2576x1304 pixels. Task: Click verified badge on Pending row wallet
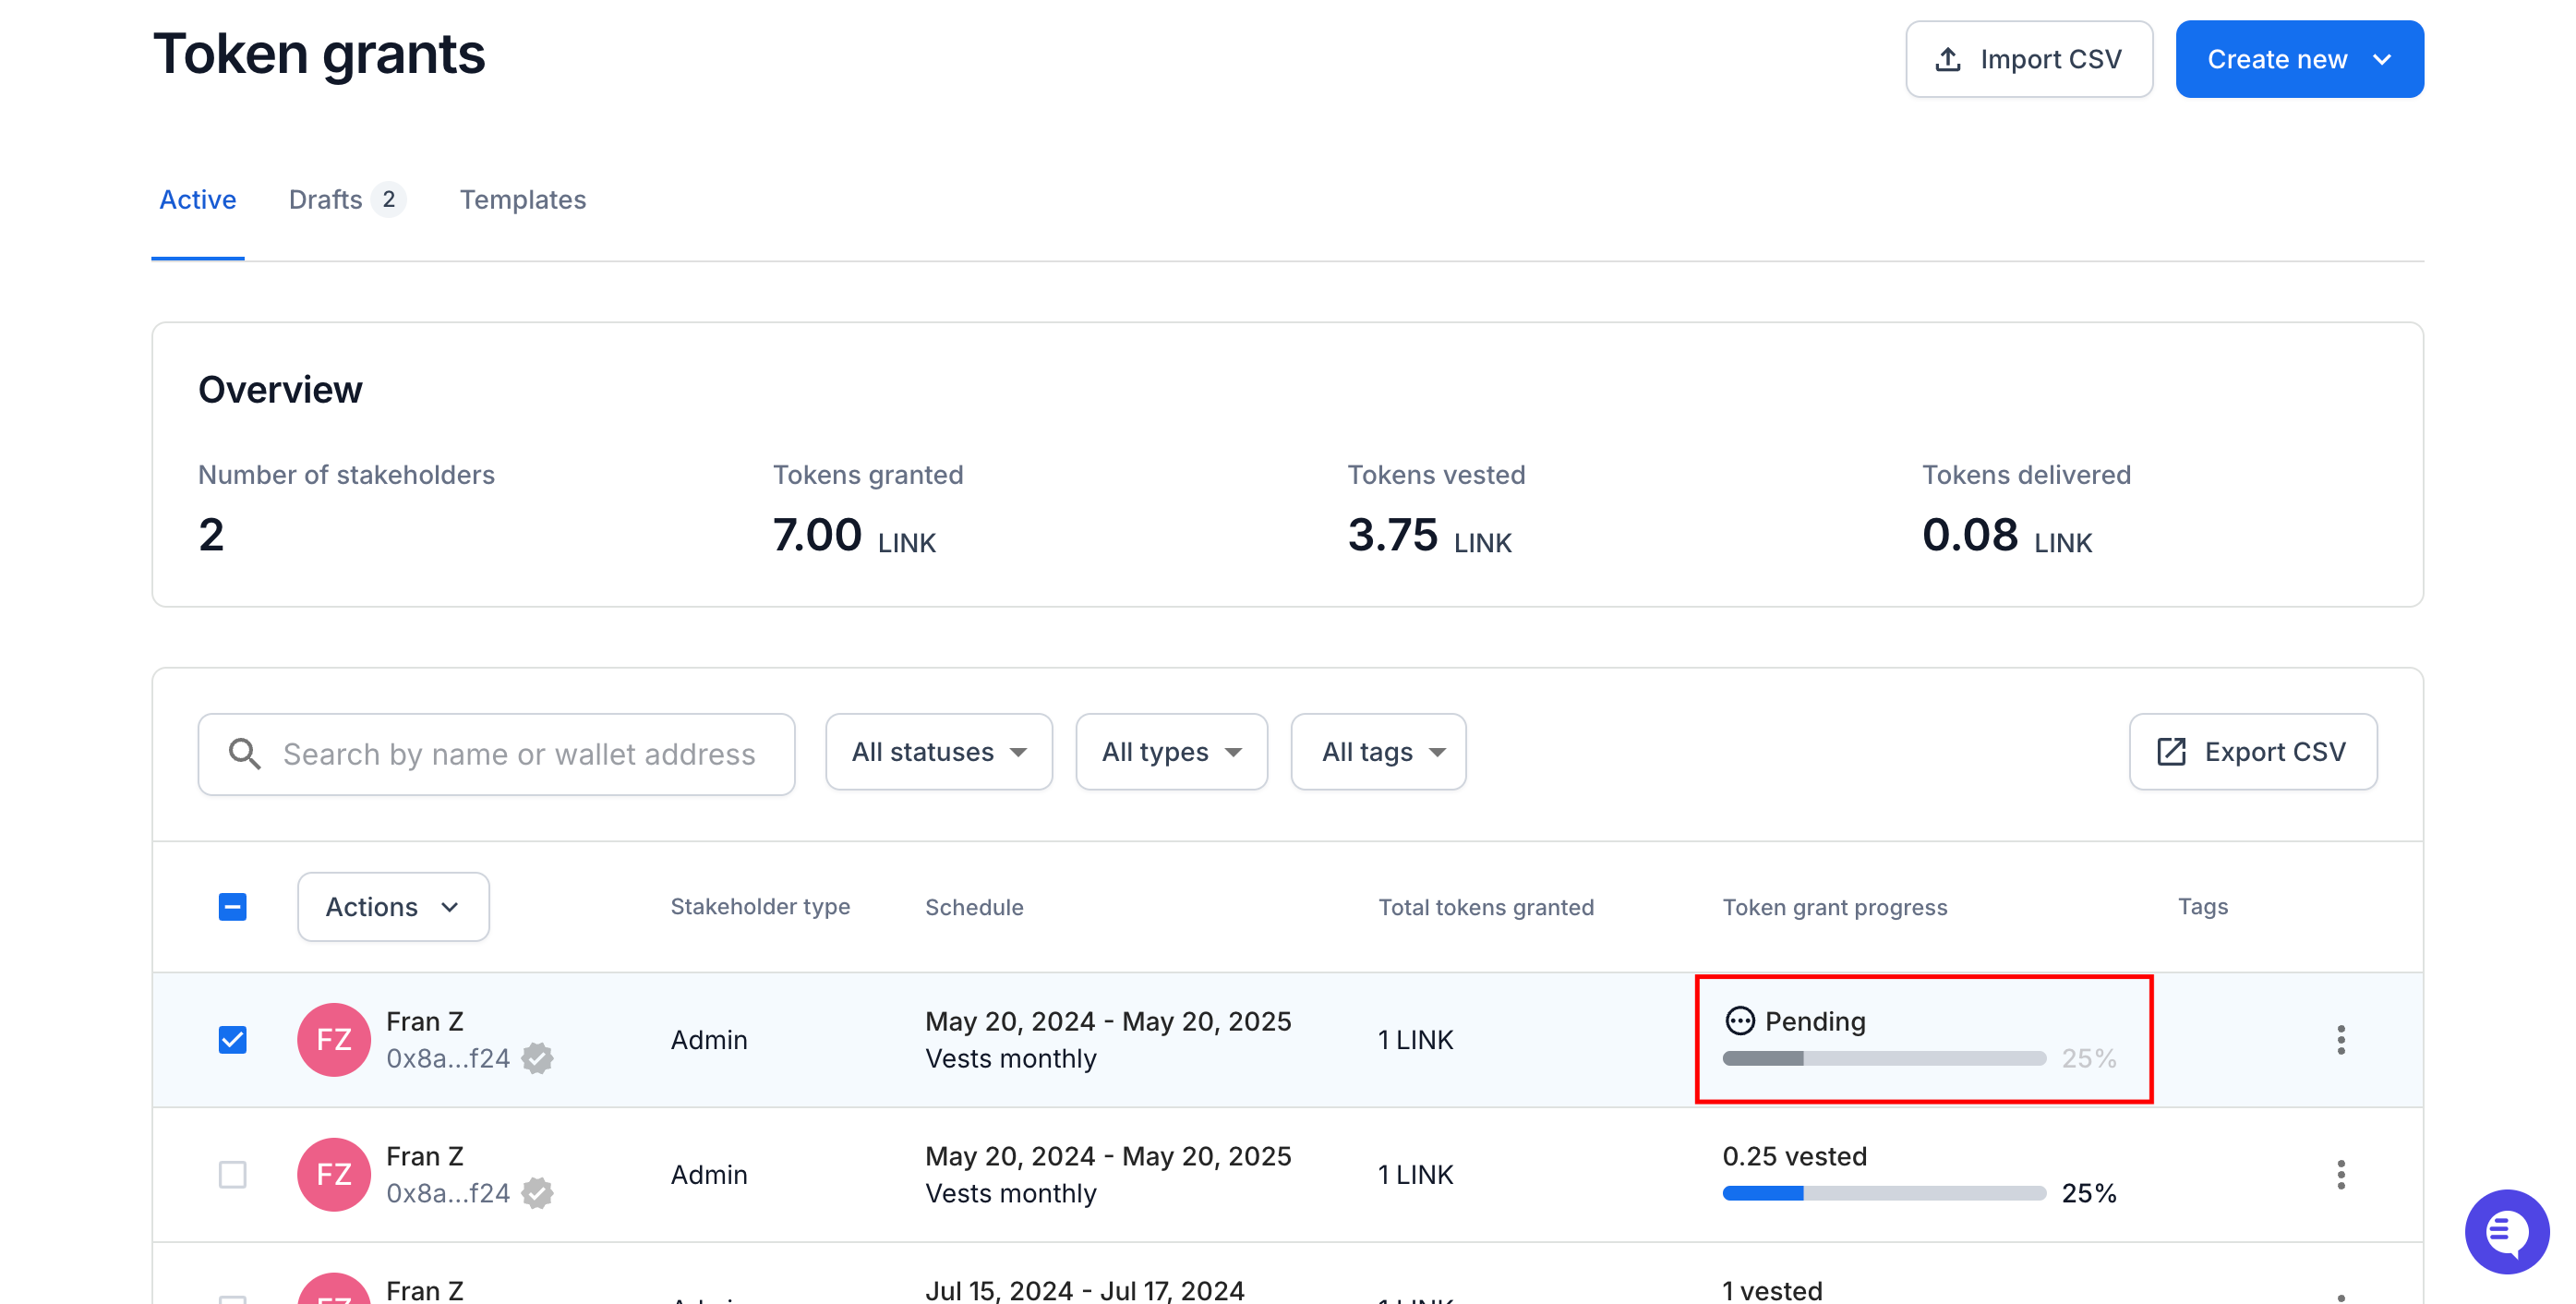(538, 1058)
